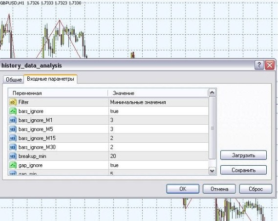
Task: Click the scroll up arrow of the parameter list
Action: point(212,92)
